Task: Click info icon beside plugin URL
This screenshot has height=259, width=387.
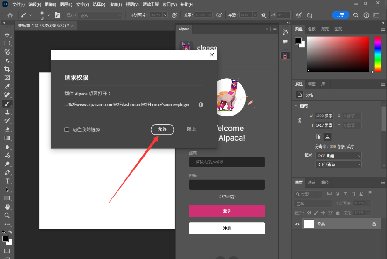Action: 201,105
